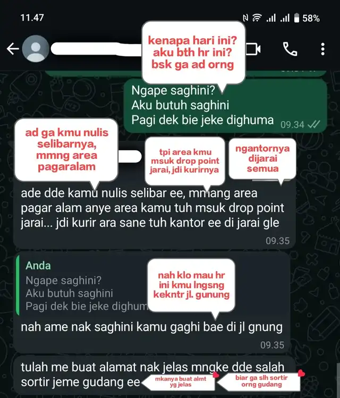This screenshot has width=340, height=398.
Task: Select message 'tulah me buat alamat nak jelas'
Action: pyautogui.click(x=155, y=375)
